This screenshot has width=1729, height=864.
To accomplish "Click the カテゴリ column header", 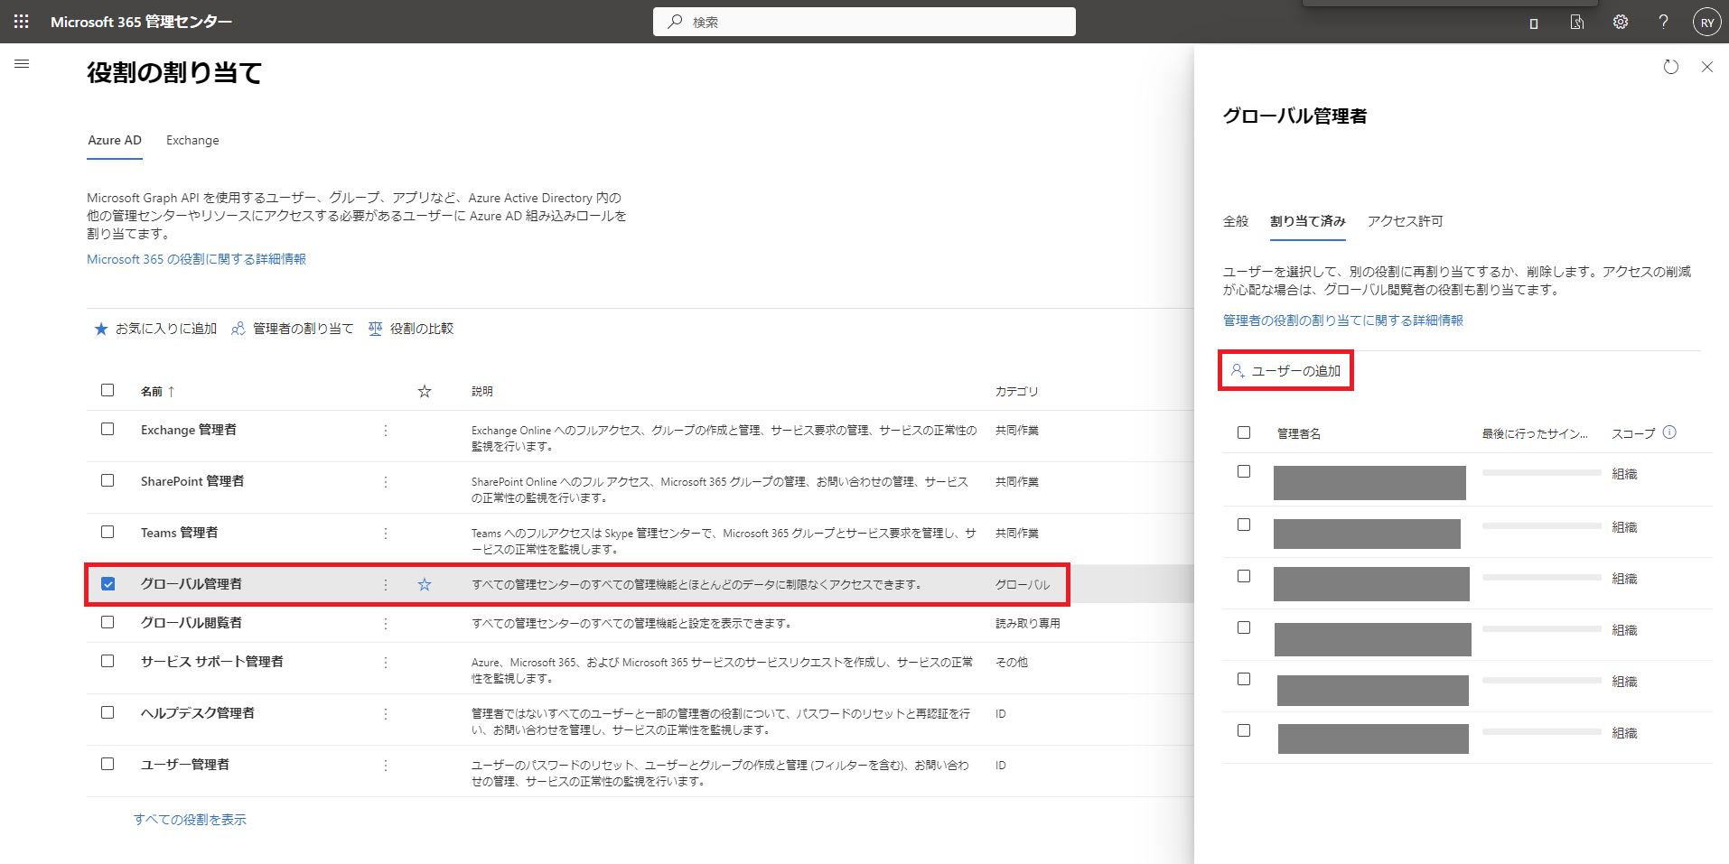I will pos(1017,392).
